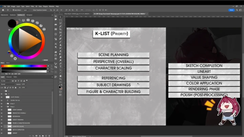The image size is (244, 137).
Task: Select the Eyedropper tool
Action: [x=61, y=36]
